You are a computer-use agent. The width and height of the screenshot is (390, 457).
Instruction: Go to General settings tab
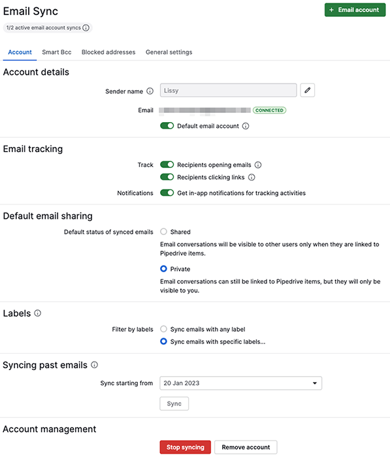coord(169,52)
